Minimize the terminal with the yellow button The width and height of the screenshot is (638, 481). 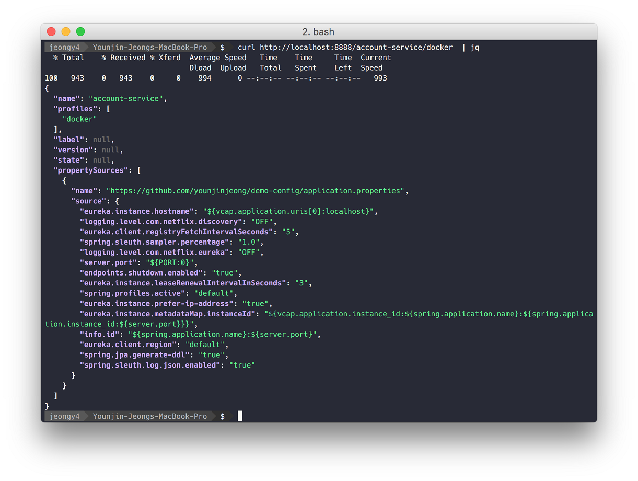click(66, 31)
